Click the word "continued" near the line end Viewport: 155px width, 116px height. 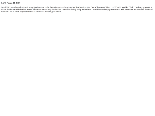click(140, 9)
